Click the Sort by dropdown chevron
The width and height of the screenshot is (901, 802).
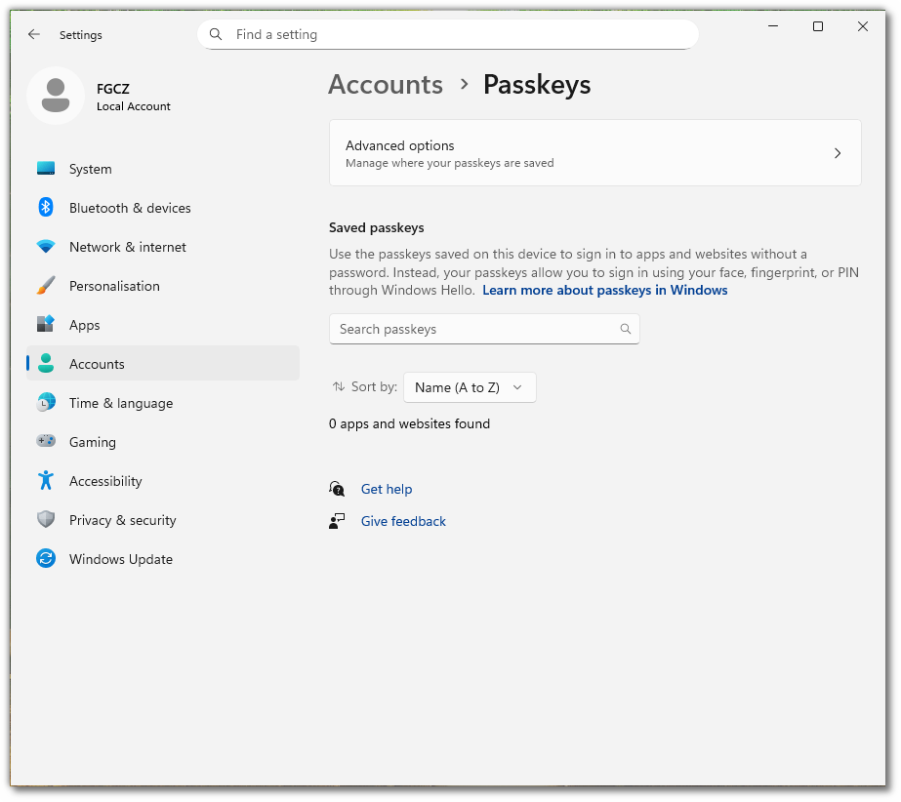coord(517,387)
